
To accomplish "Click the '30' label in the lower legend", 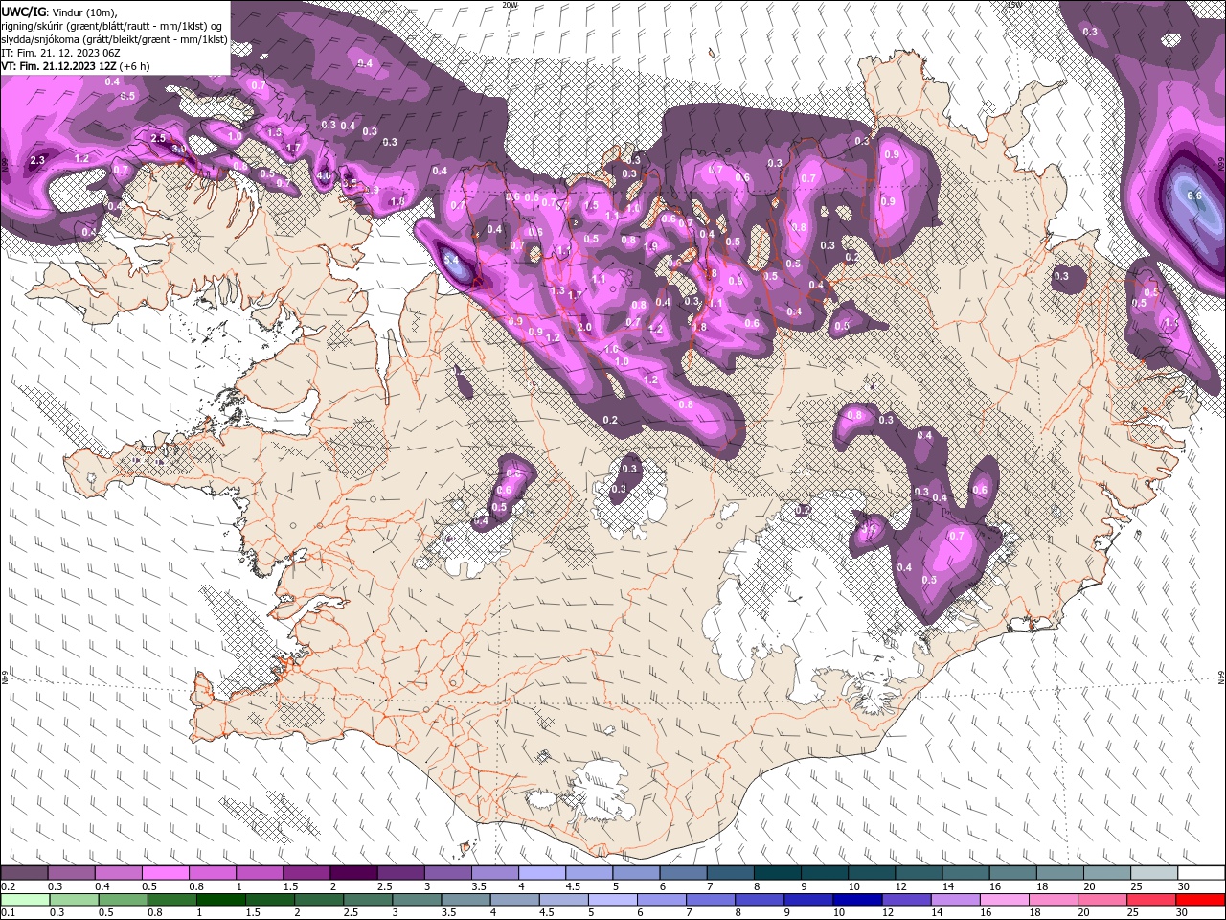I will pyautogui.click(x=1181, y=913).
